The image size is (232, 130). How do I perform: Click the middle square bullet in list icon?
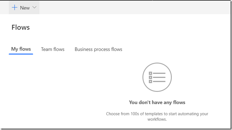(x=151, y=77)
